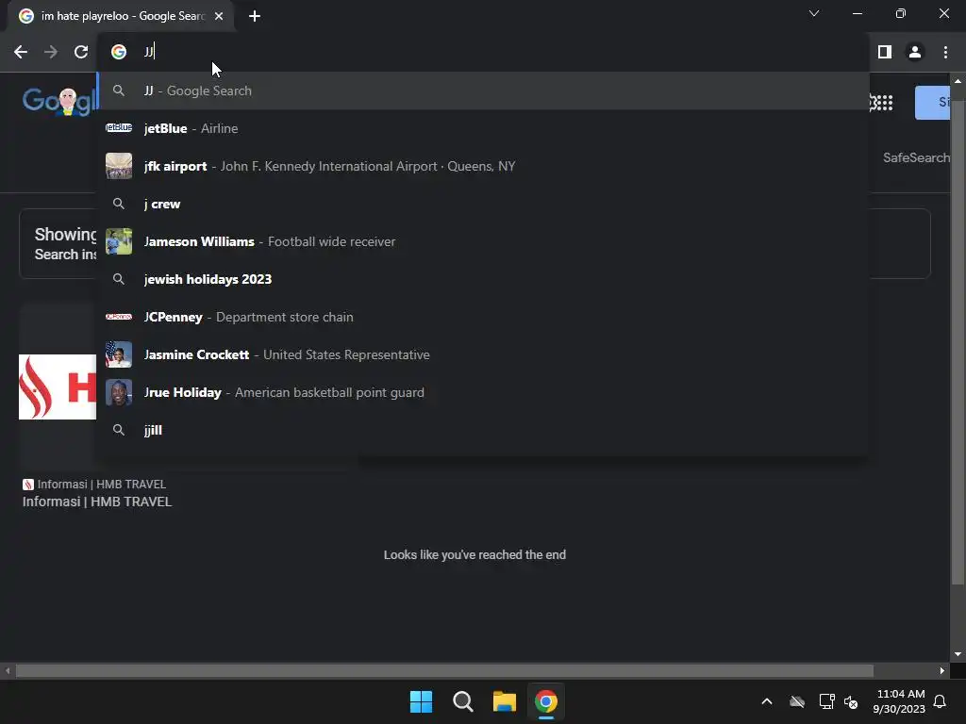This screenshot has height=724, width=966.
Task: Show hidden system tray icons
Action: point(767,701)
